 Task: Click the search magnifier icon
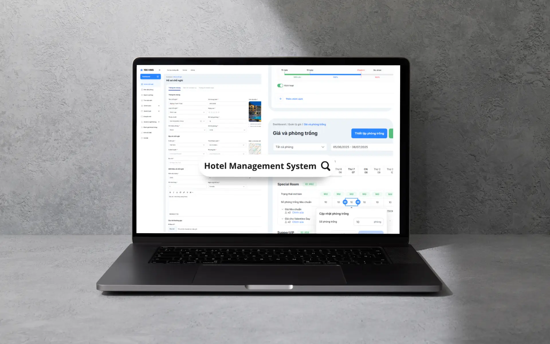tap(325, 166)
